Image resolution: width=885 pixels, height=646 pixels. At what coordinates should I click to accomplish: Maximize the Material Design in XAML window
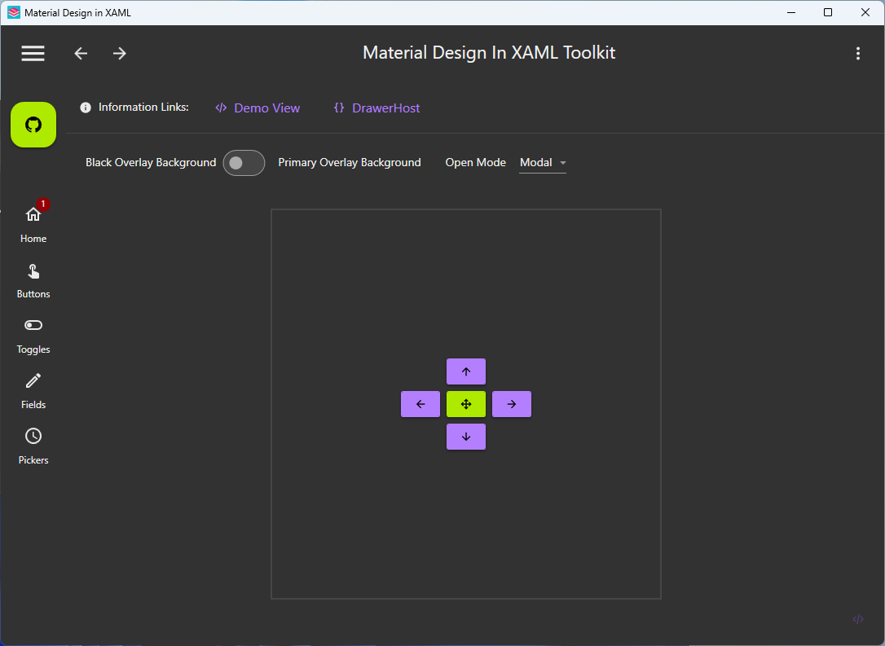point(827,12)
